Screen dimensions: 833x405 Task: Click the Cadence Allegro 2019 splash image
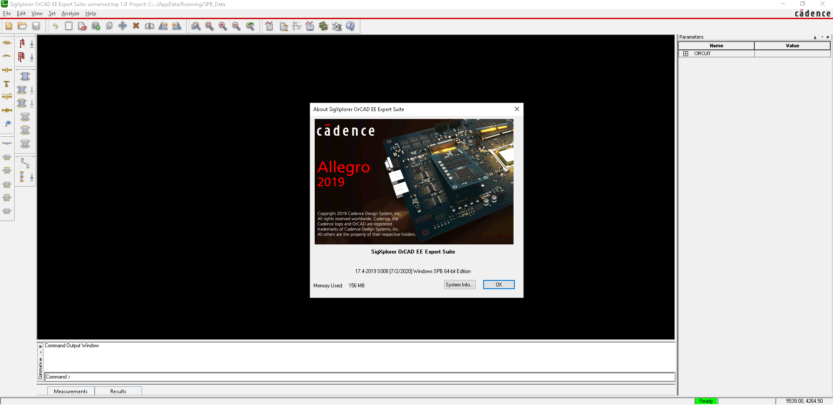(414, 181)
